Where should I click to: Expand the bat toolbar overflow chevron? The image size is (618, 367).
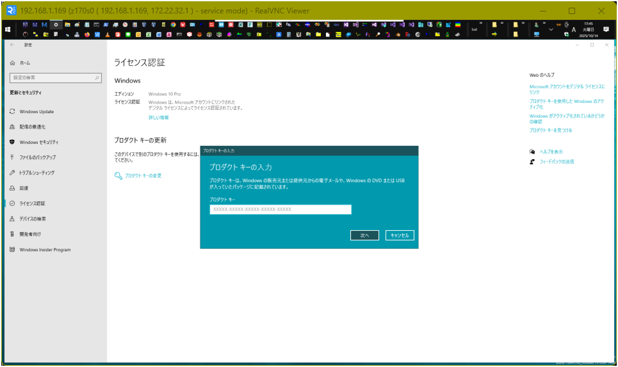pos(481,23)
